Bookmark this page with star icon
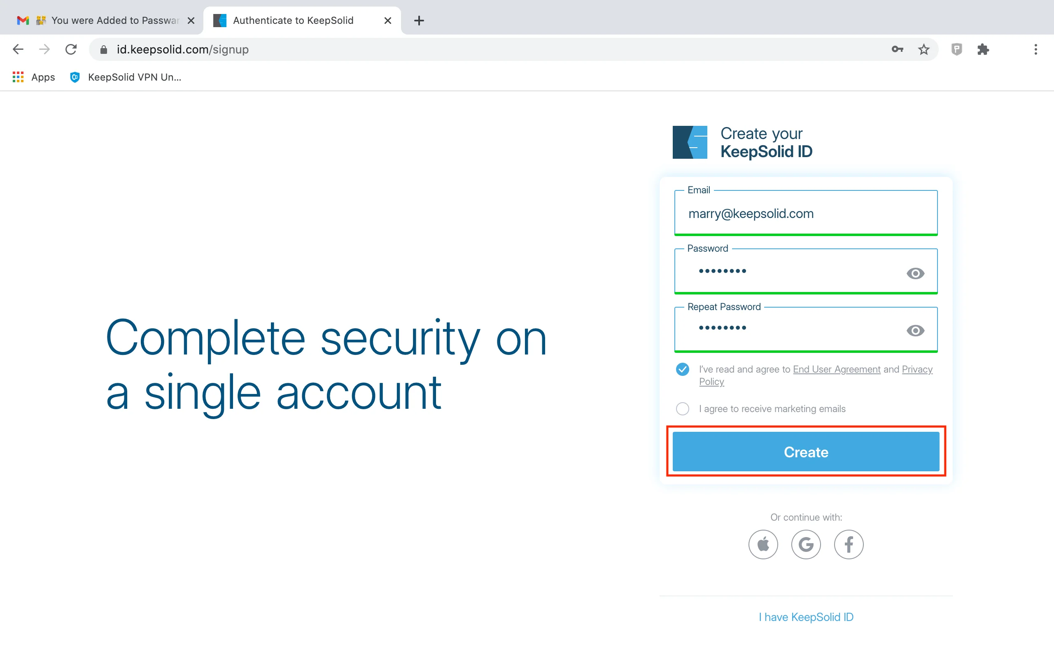1054x658 pixels. coord(924,50)
